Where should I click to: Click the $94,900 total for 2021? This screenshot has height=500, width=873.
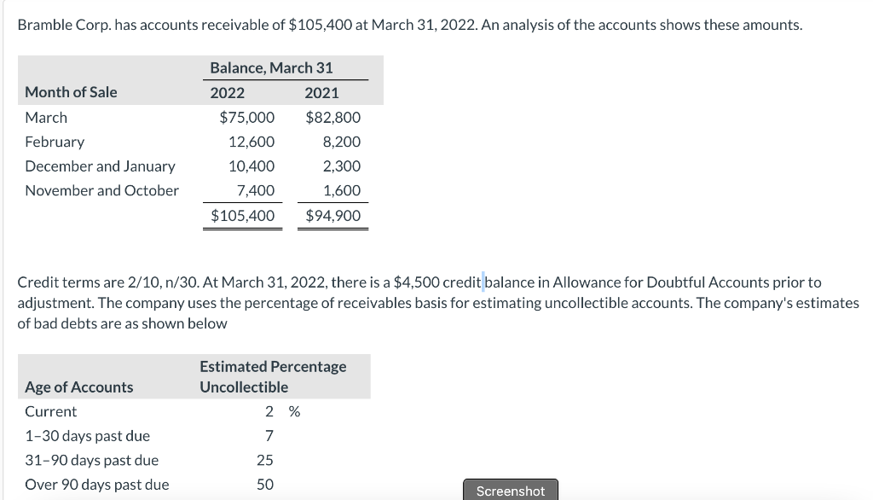[x=333, y=216]
